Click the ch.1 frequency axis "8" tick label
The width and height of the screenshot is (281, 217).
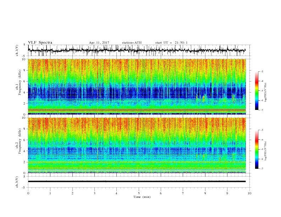(25, 70)
